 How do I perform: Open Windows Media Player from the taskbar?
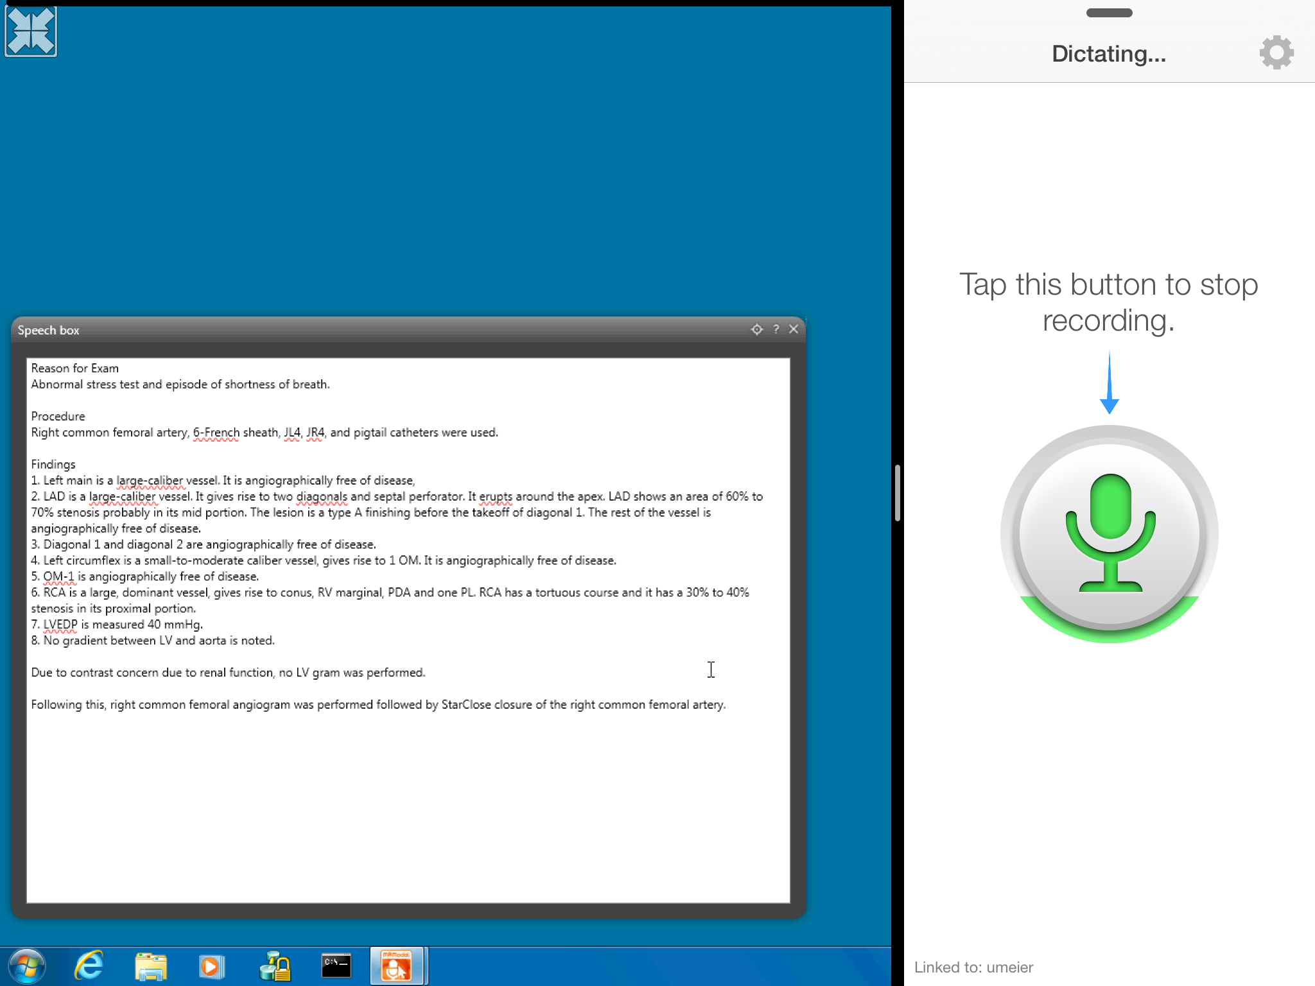pyautogui.click(x=211, y=966)
